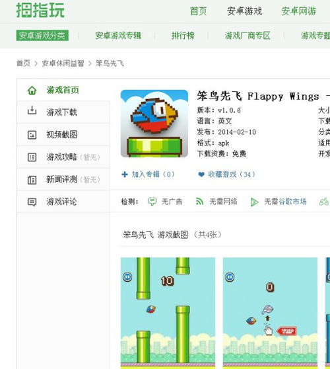The image size is (330, 369).
Task: Click the heart icon for 收藏游戏
Action: [x=201, y=175]
